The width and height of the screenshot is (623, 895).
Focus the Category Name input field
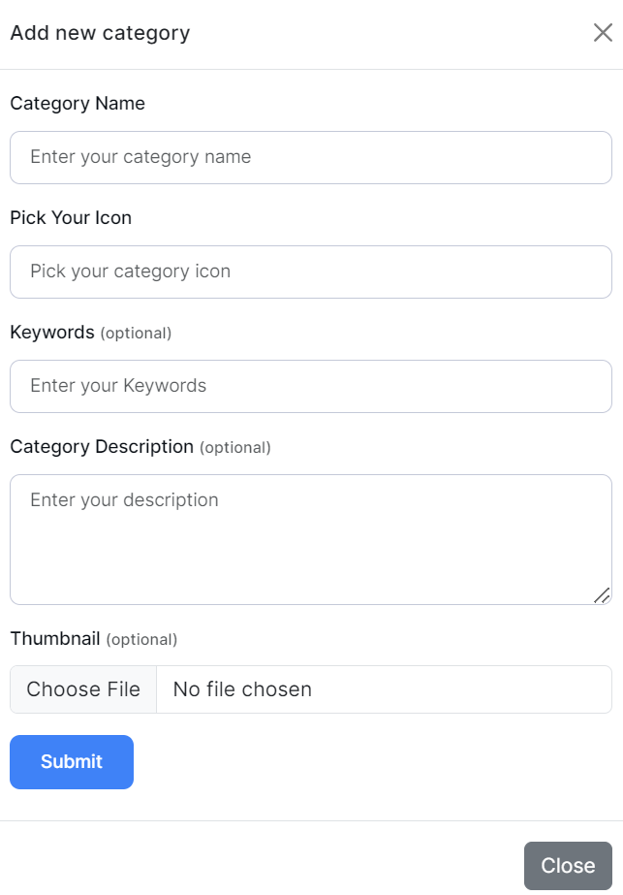point(310,157)
